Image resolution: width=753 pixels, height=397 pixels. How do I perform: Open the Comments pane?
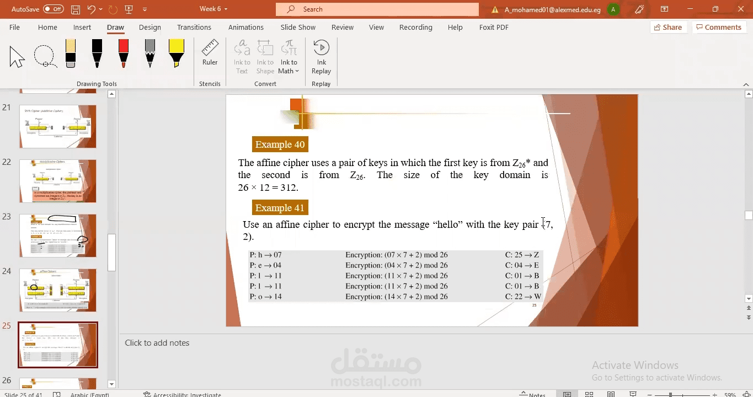(719, 27)
